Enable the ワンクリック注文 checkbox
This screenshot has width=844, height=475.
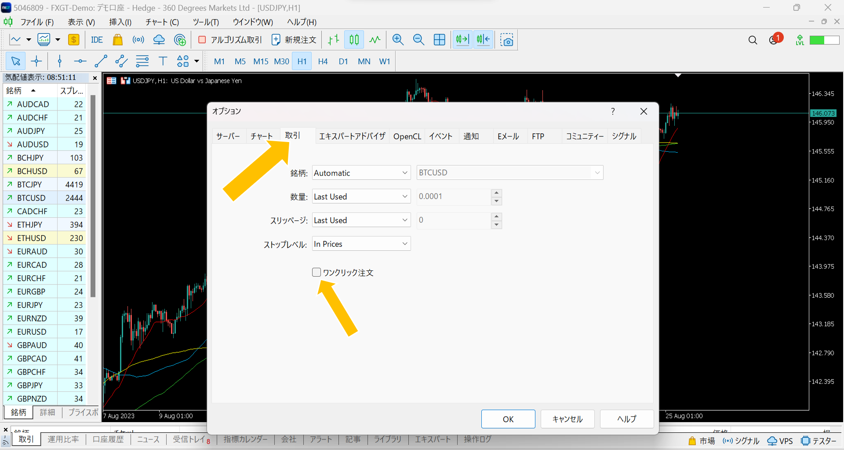(x=316, y=272)
